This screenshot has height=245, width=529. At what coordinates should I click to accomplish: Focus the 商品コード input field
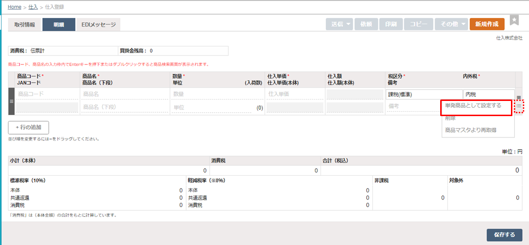[x=47, y=94]
